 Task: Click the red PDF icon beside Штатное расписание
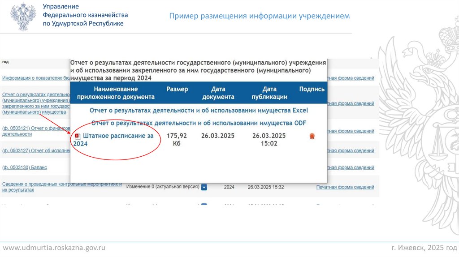pyautogui.click(x=77, y=136)
